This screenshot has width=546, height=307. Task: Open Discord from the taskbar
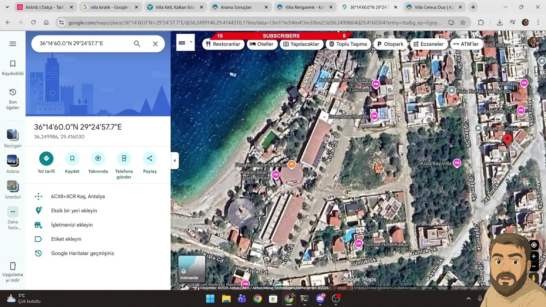click(x=320, y=298)
